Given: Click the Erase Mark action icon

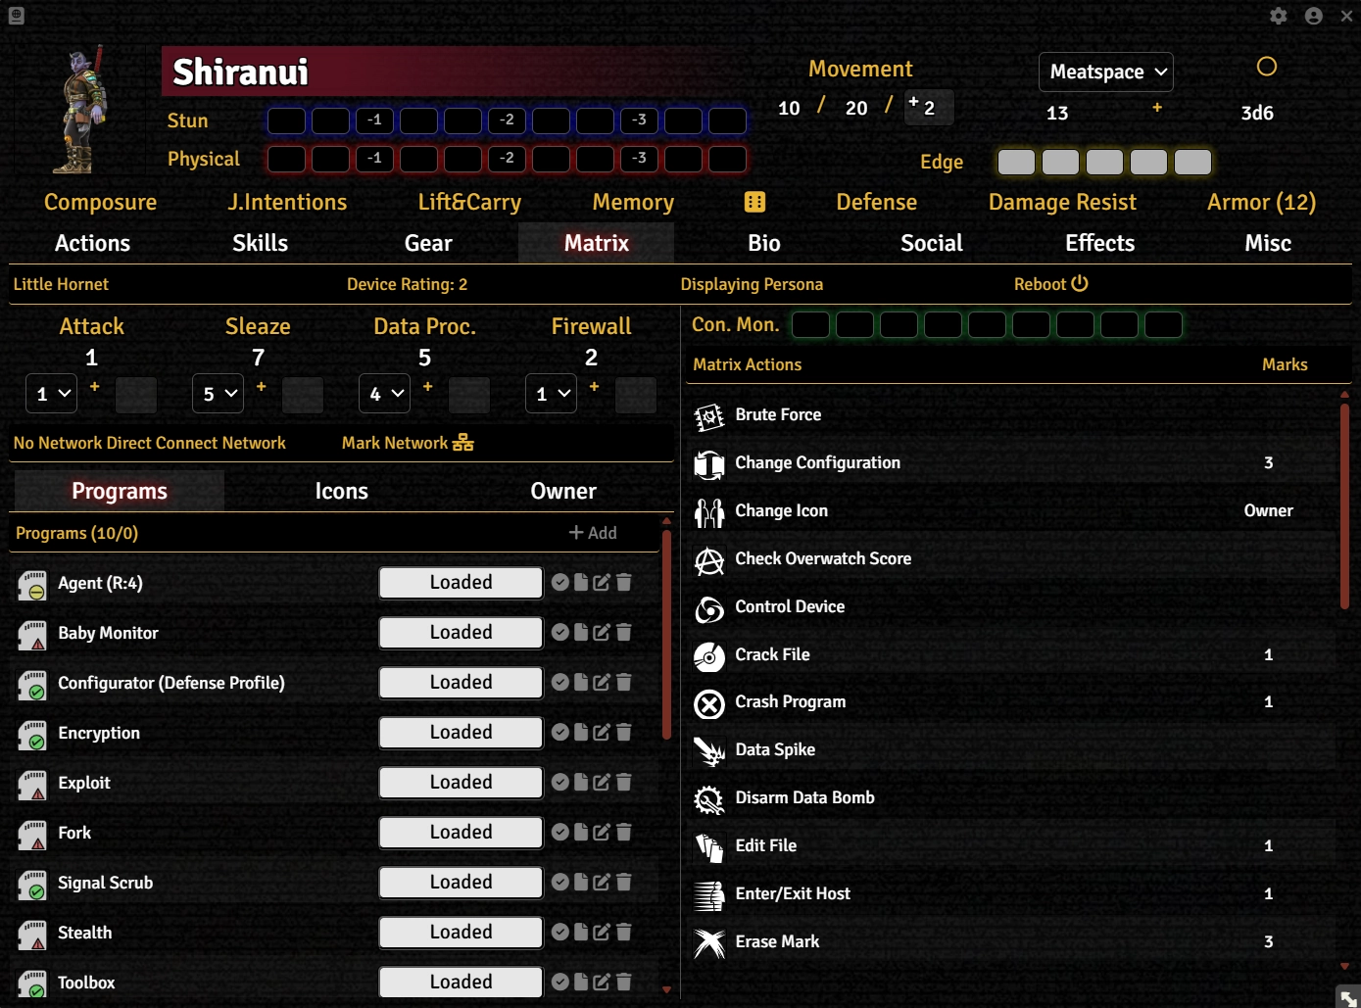Looking at the screenshot, I should 708,943.
